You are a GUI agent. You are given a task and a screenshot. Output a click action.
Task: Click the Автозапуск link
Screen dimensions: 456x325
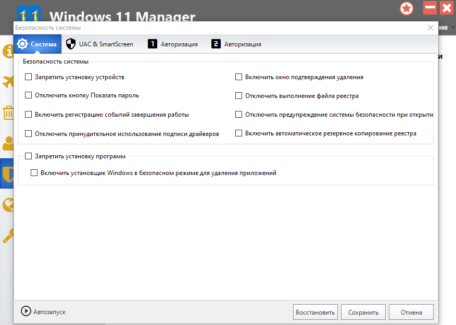[x=49, y=312]
